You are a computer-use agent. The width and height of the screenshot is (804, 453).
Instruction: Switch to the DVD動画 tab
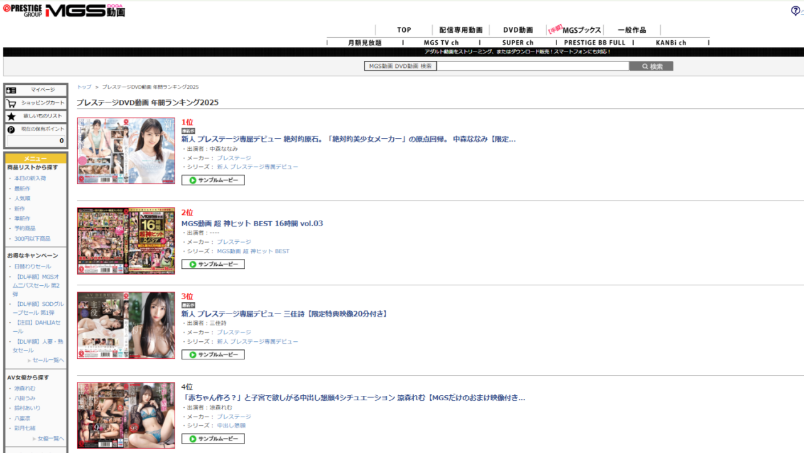[x=518, y=30]
